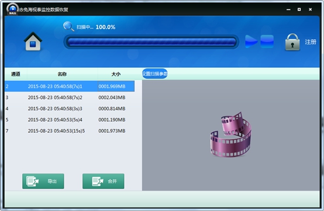The width and height of the screenshot is (324, 211).
Task: Start scanning with the blue play button
Action: (x=251, y=41)
